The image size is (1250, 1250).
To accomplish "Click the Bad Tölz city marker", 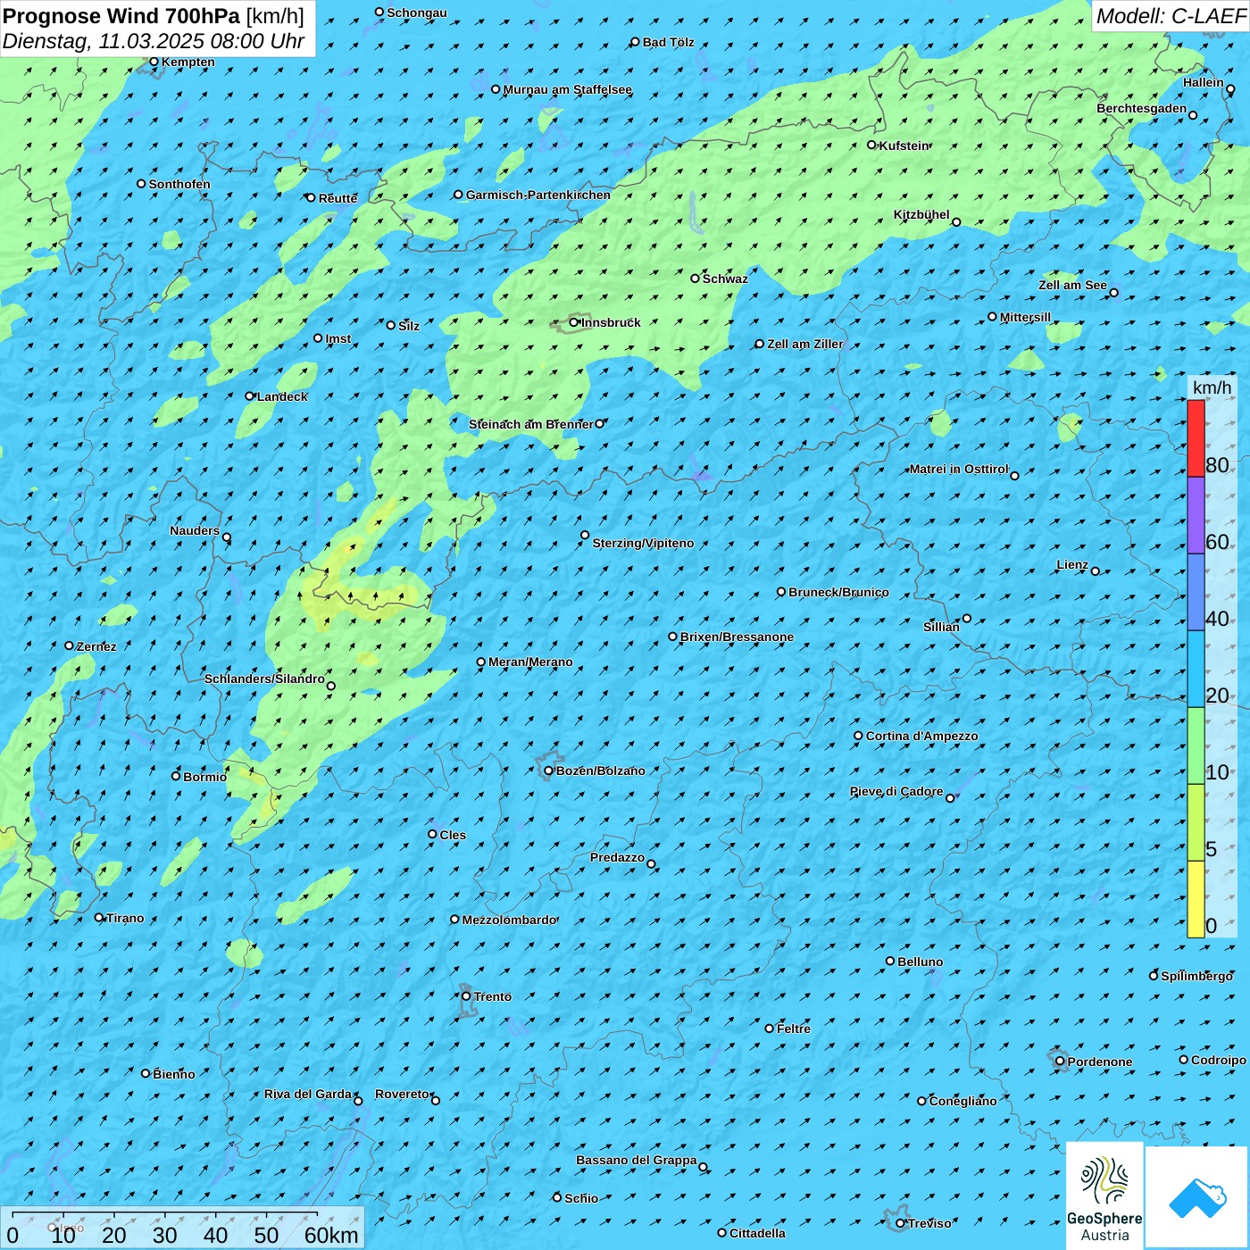I will [636, 42].
